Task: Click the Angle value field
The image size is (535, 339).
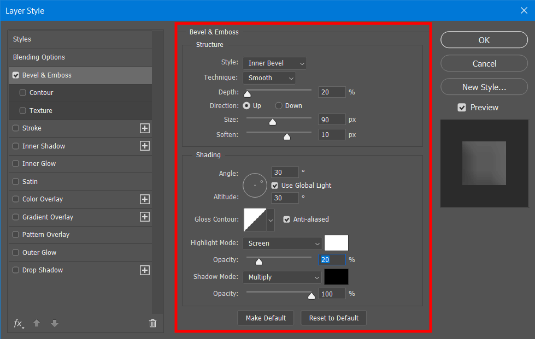Action: click(x=285, y=173)
